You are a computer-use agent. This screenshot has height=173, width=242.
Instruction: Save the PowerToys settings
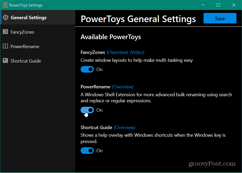click(x=220, y=18)
